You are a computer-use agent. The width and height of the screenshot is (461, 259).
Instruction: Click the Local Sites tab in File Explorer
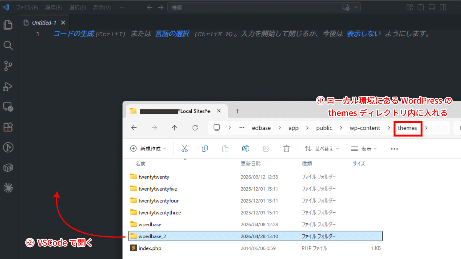click(176, 111)
